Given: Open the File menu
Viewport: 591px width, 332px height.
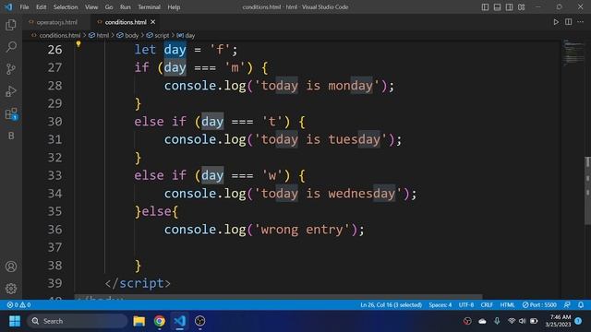Looking at the screenshot, I should [x=24, y=7].
